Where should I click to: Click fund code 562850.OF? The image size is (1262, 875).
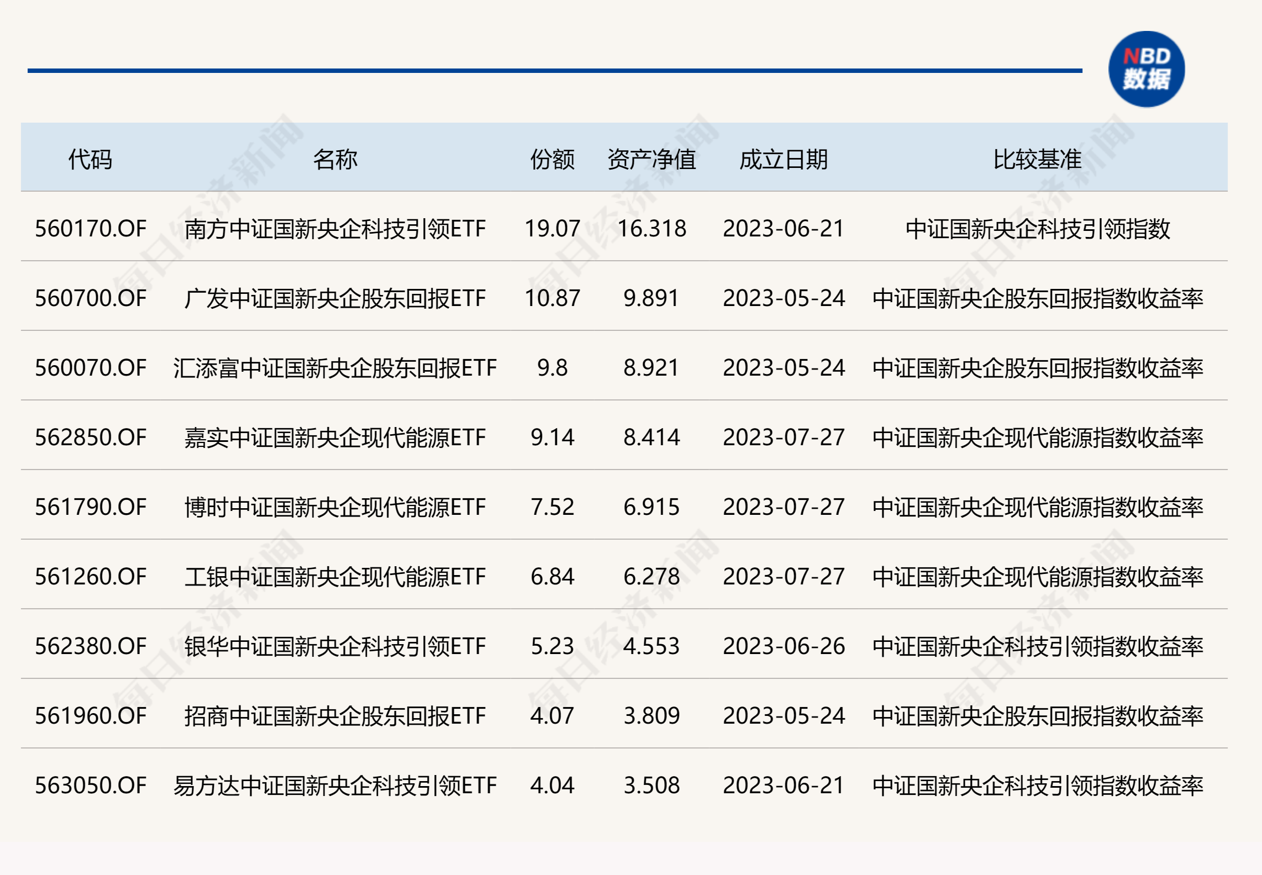coord(91,438)
